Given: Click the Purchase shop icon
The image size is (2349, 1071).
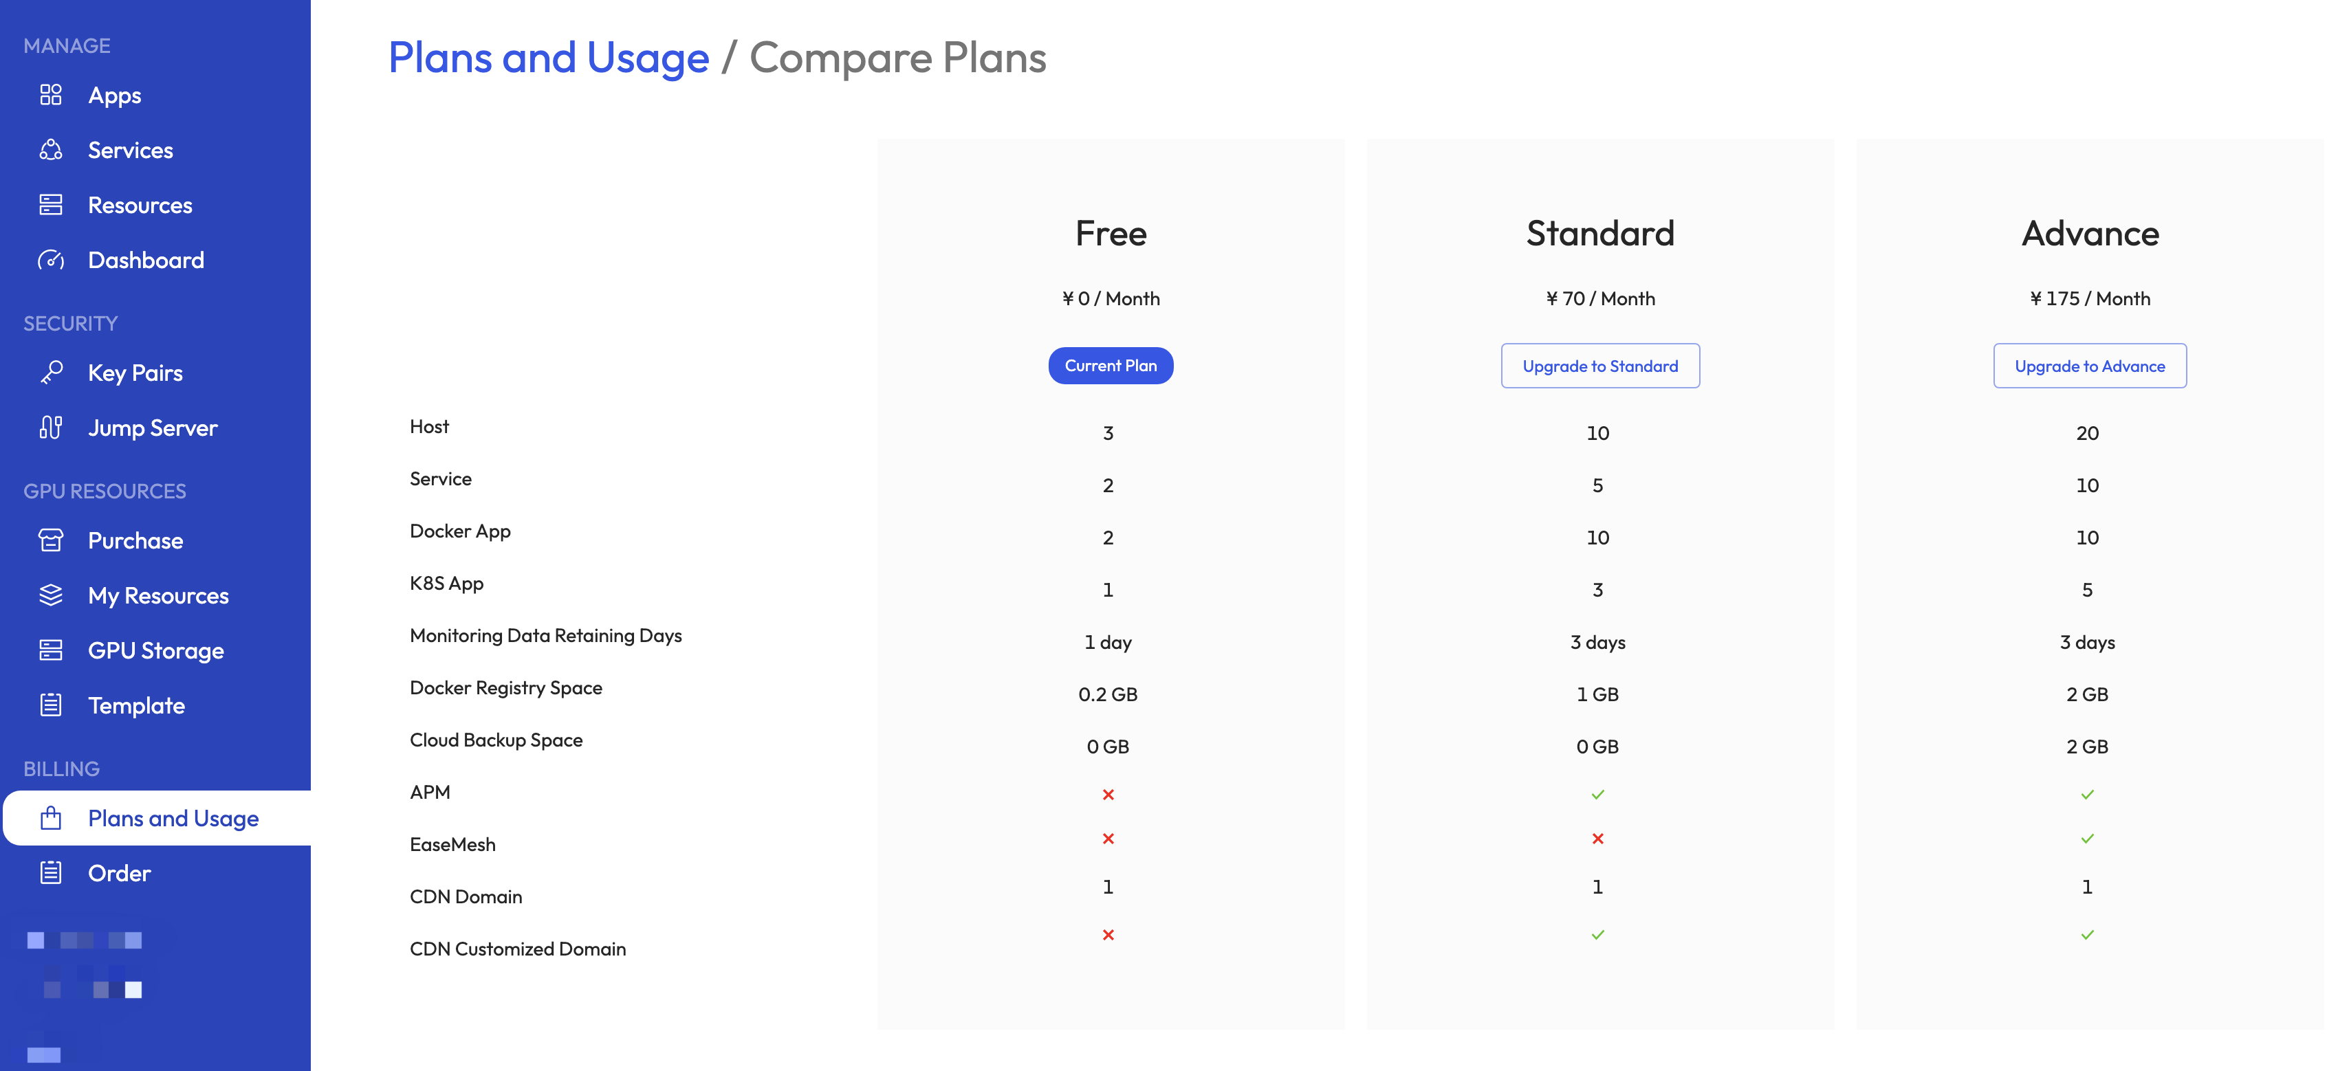Looking at the screenshot, I should 51,540.
